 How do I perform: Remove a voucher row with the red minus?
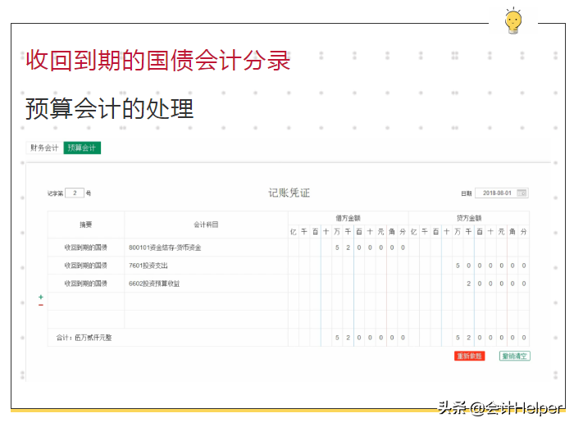pyautogui.click(x=41, y=305)
